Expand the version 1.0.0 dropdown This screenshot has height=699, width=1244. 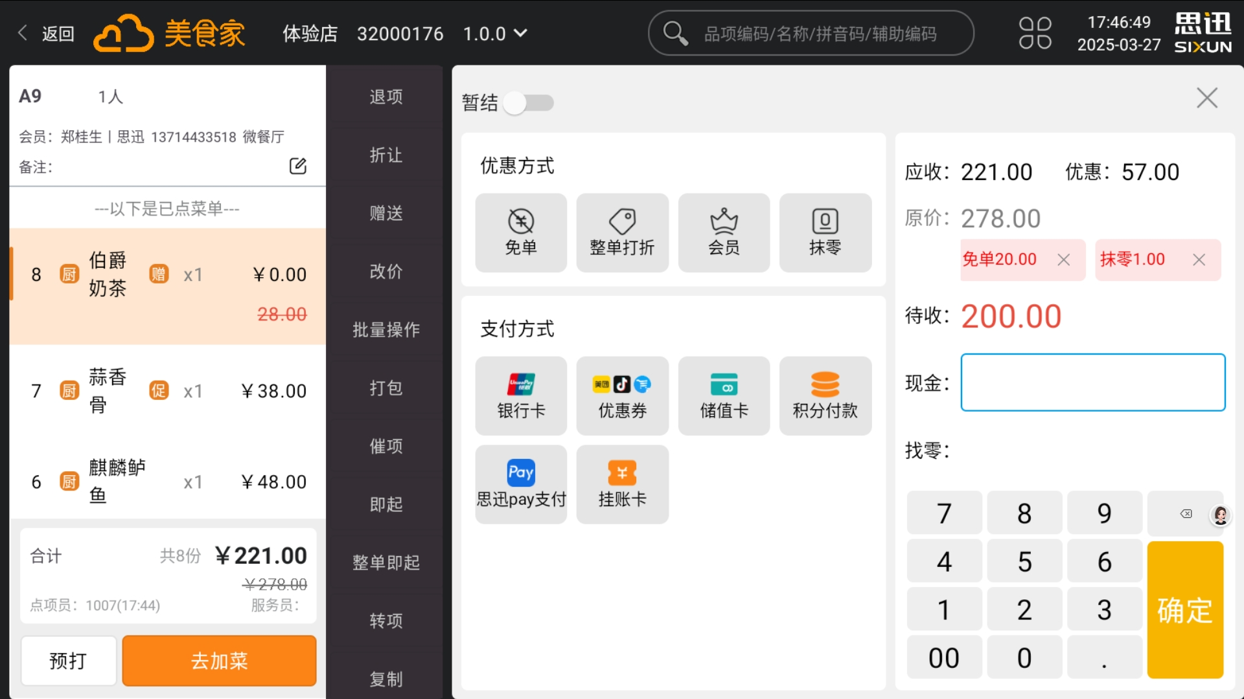[x=496, y=33]
